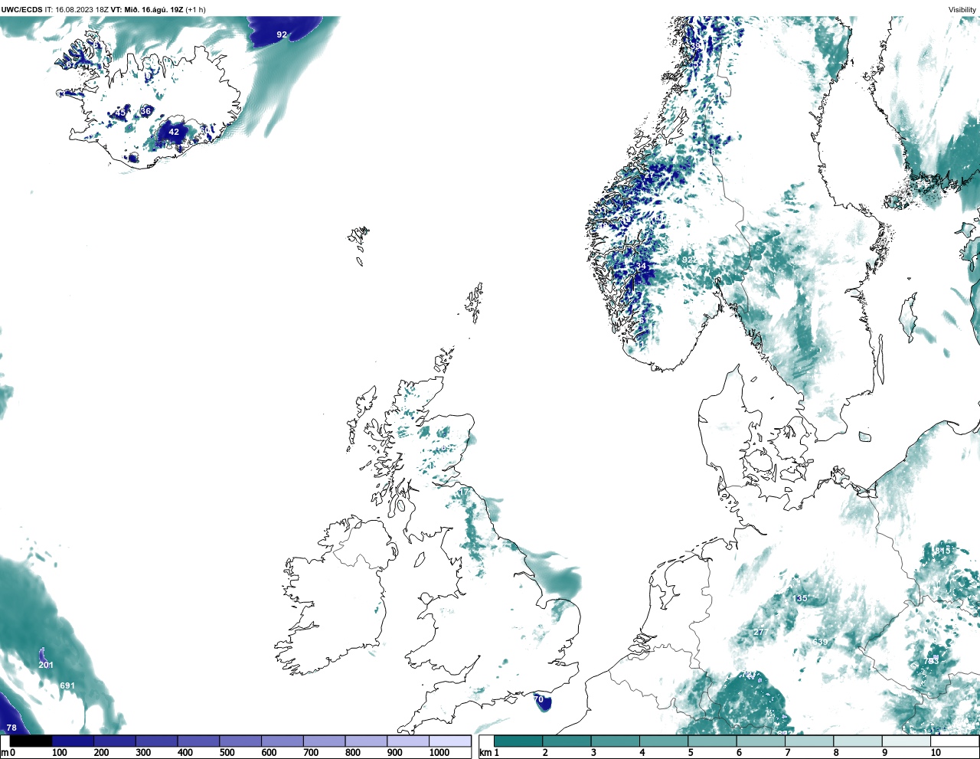Click the "691" value in the Atlantic
The image size is (980, 759).
pyautogui.click(x=67, y=685)
